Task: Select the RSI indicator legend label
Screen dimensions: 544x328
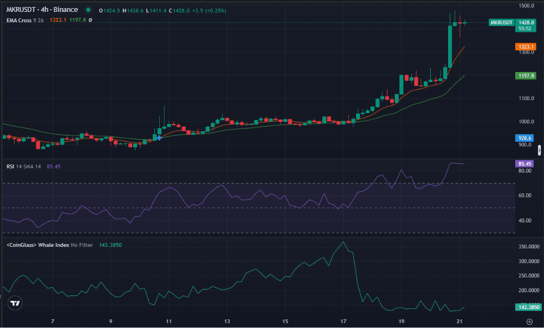Action: (10, 166)
